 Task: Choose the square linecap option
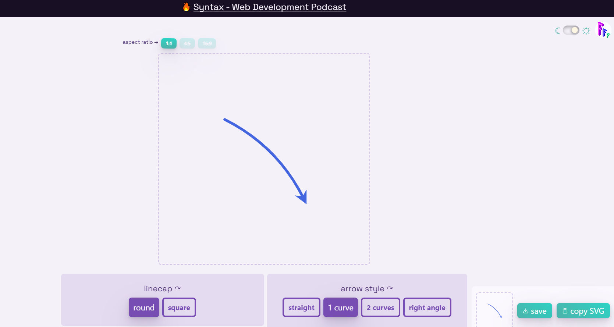179,308
